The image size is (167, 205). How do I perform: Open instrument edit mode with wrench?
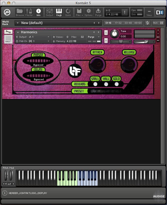8,32
